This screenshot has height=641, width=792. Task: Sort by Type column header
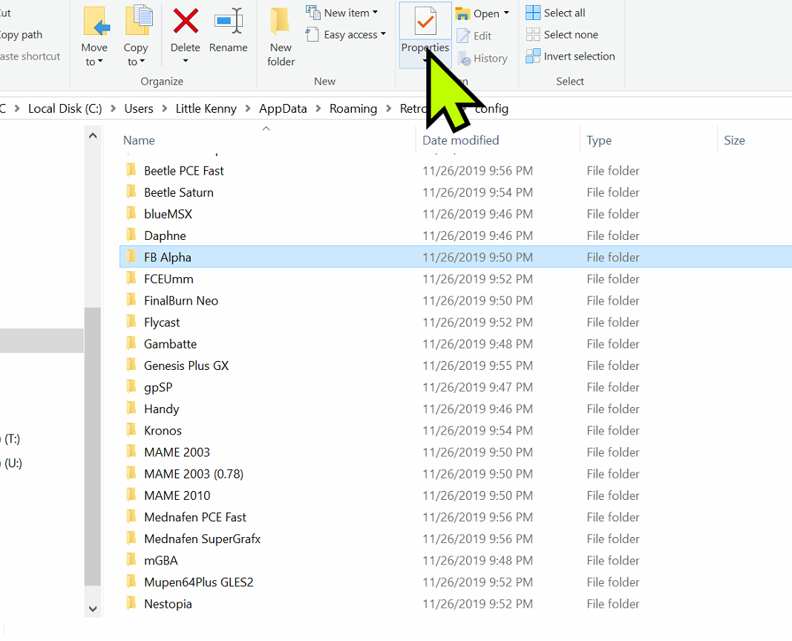point(599,140)
